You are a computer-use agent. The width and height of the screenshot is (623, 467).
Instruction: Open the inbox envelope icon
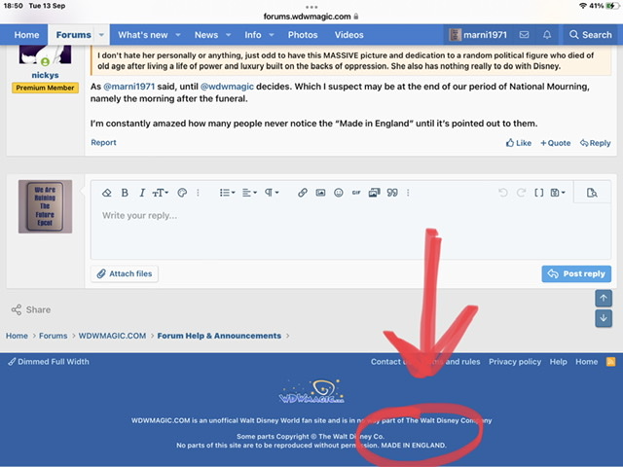click(x=524, y=35)
